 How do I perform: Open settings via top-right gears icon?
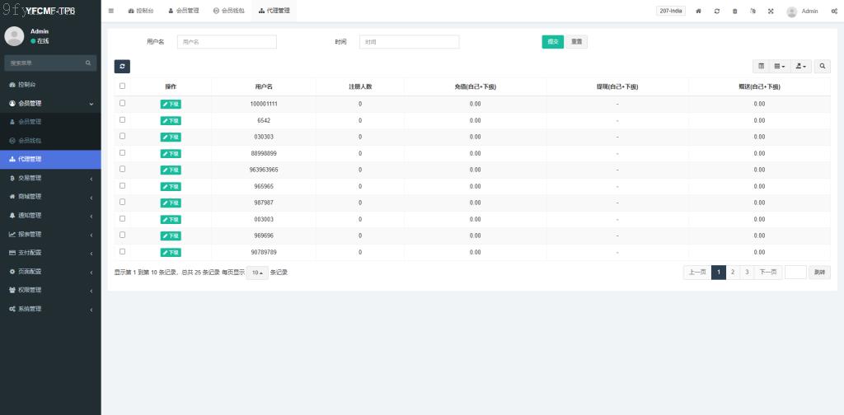tap(833, 11)
